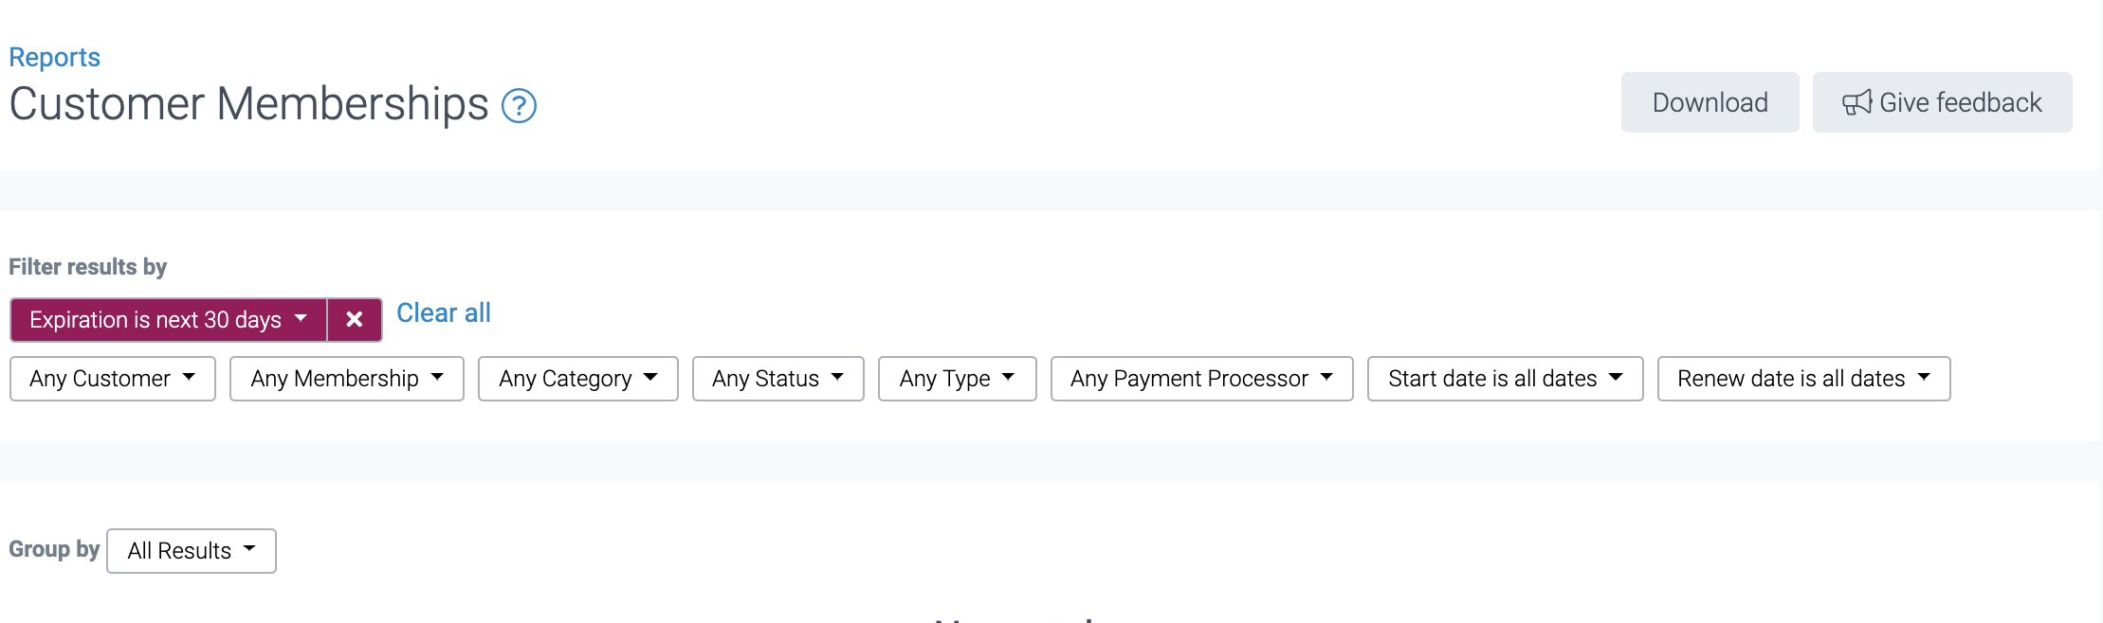
Task: Open the Any Status dropdown
Action: [x=777, y=379]
